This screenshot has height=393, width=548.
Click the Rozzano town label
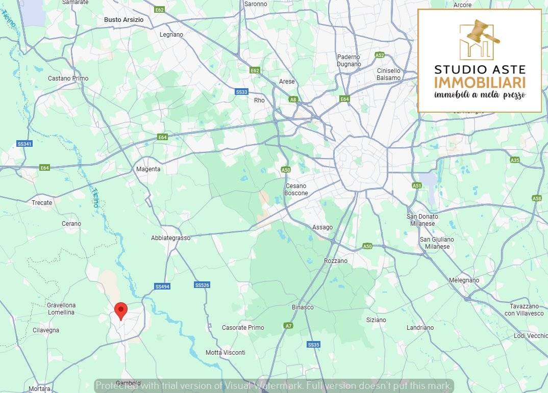[x=336, y=261]
